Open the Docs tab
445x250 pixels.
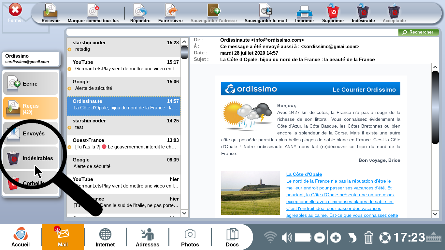pyautogui.click(x=232, y=237)
